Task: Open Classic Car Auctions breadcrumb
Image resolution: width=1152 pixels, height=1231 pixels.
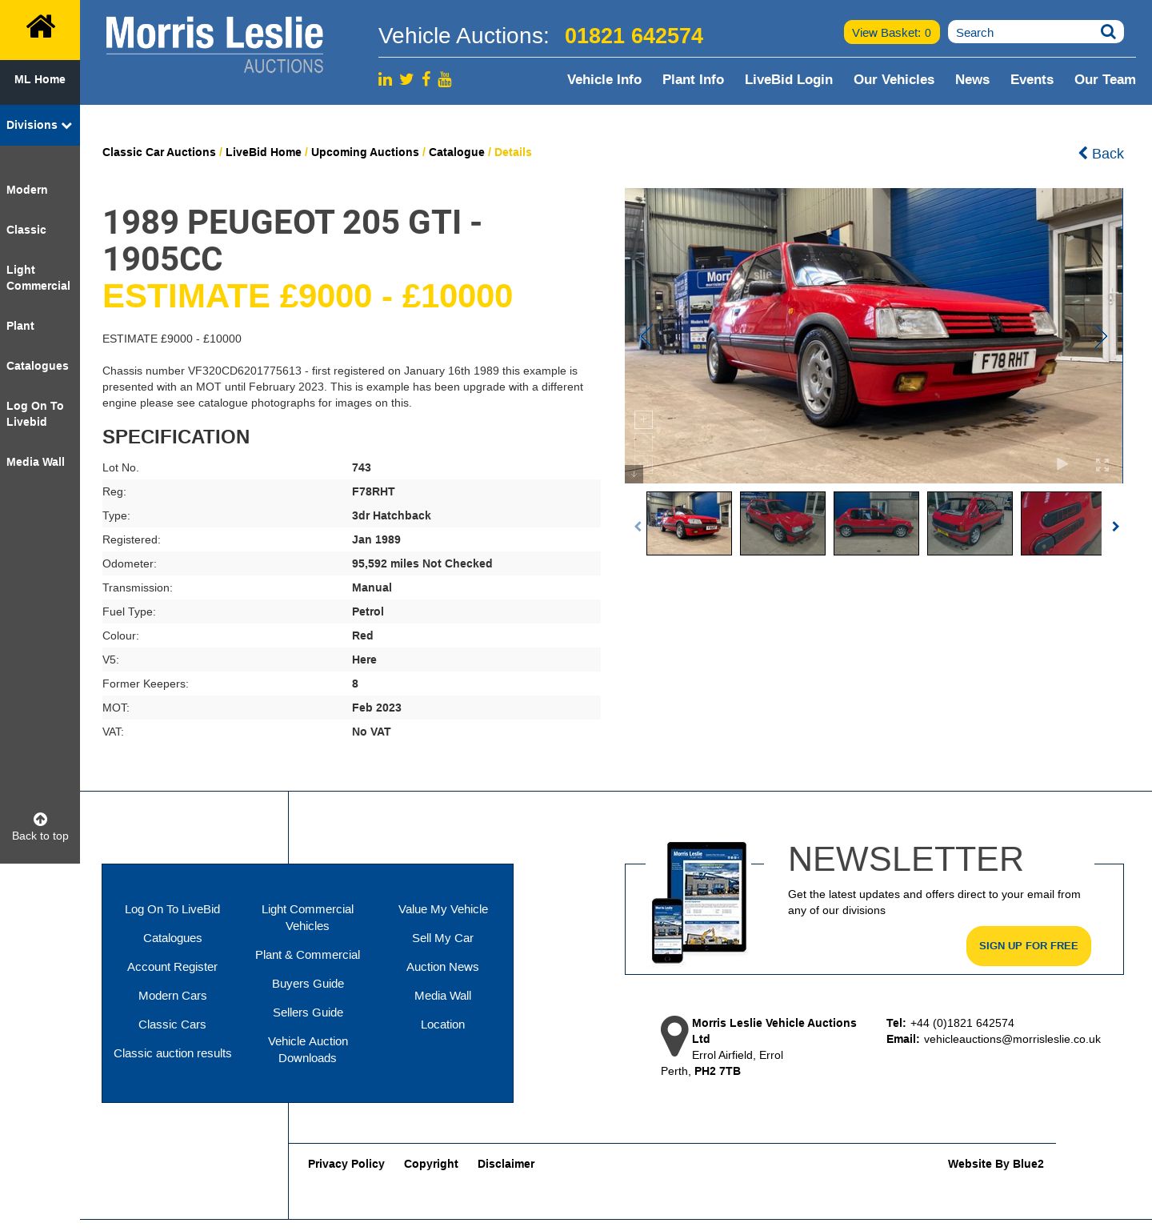Action: tap(159, 152)
